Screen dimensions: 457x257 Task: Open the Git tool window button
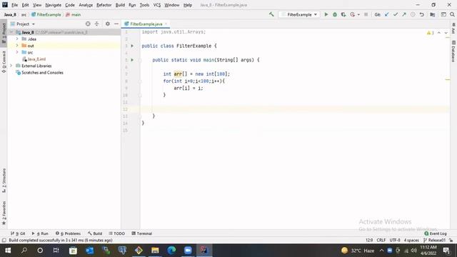point(18,233)
